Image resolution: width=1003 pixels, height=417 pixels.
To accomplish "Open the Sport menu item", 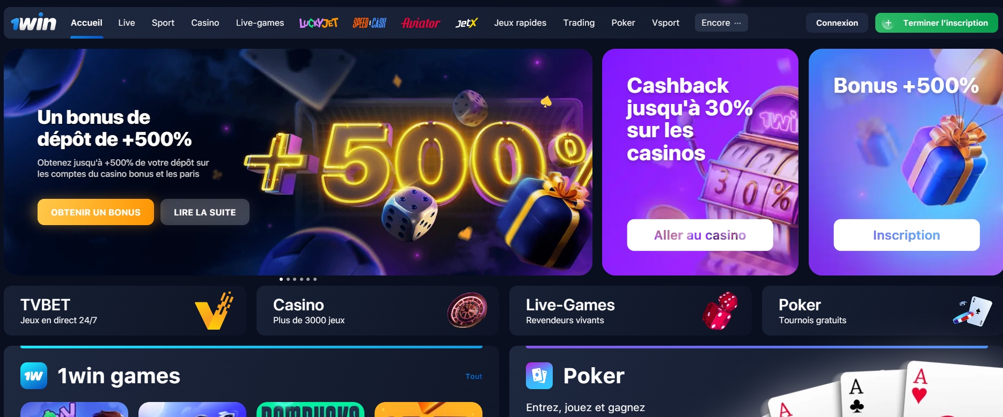I will (163, 23).
